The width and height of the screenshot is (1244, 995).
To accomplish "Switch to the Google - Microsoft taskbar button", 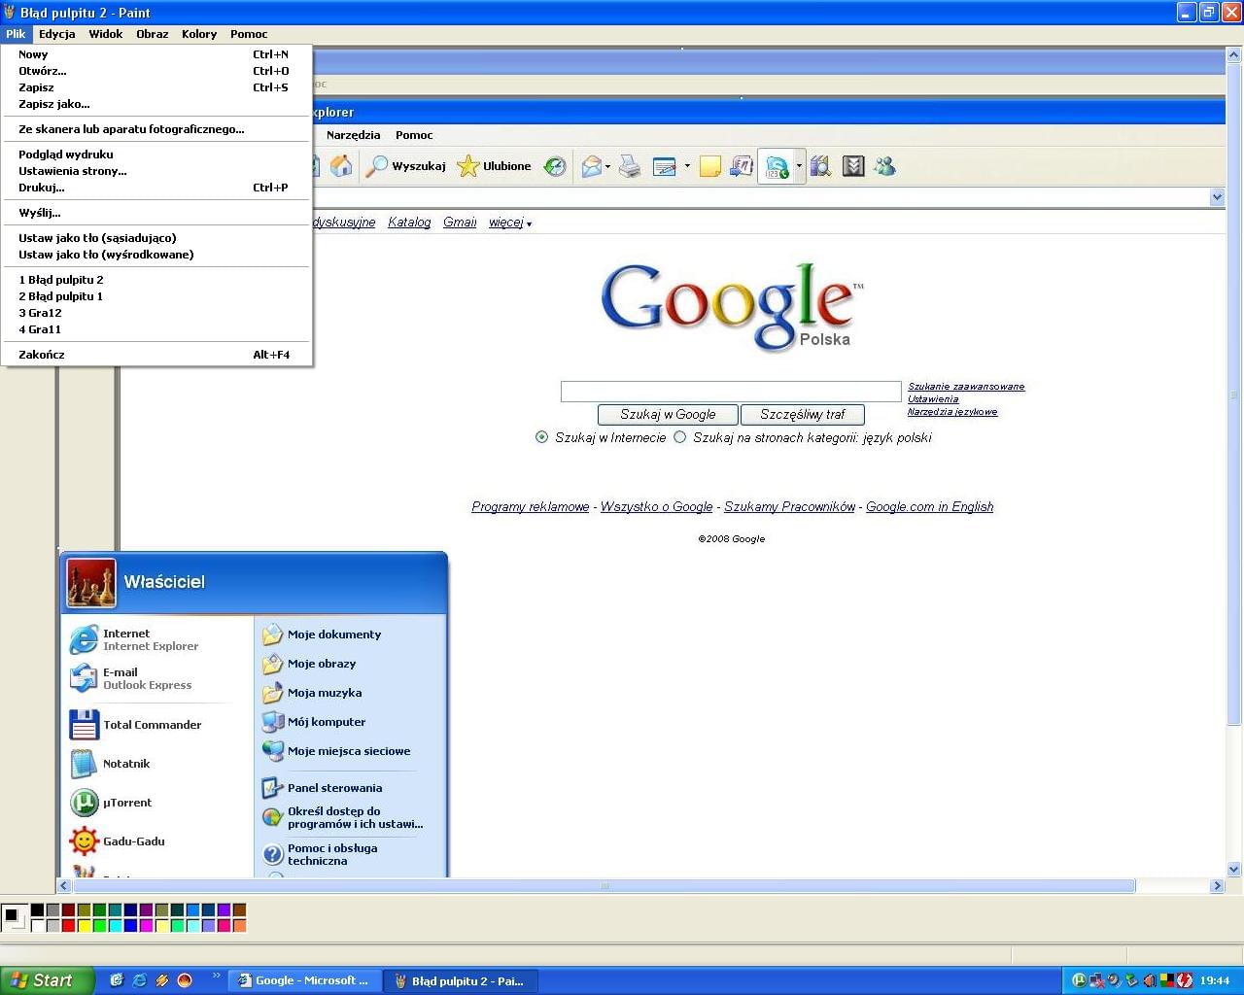I will tap(303, 980).
